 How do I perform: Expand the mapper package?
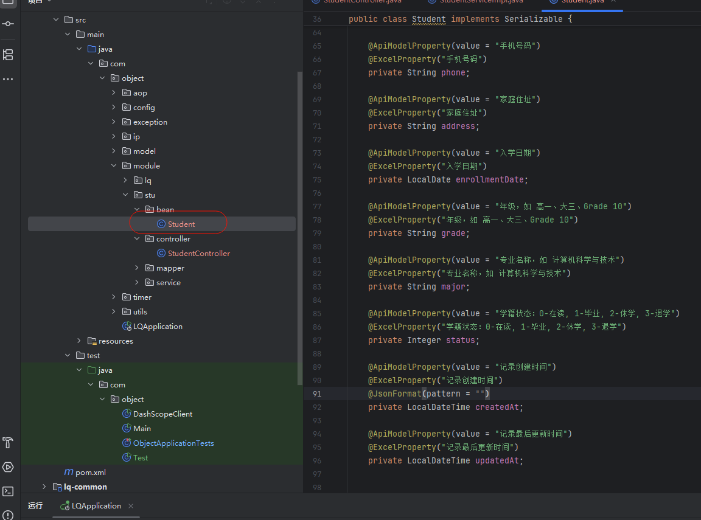(137, 268)
